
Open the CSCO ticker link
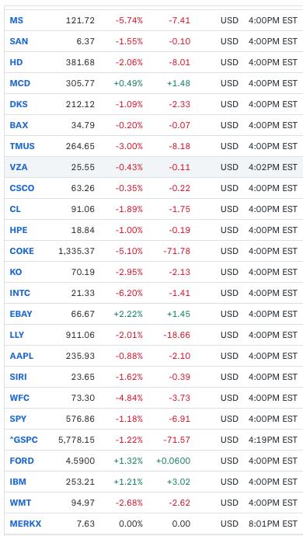22,188
